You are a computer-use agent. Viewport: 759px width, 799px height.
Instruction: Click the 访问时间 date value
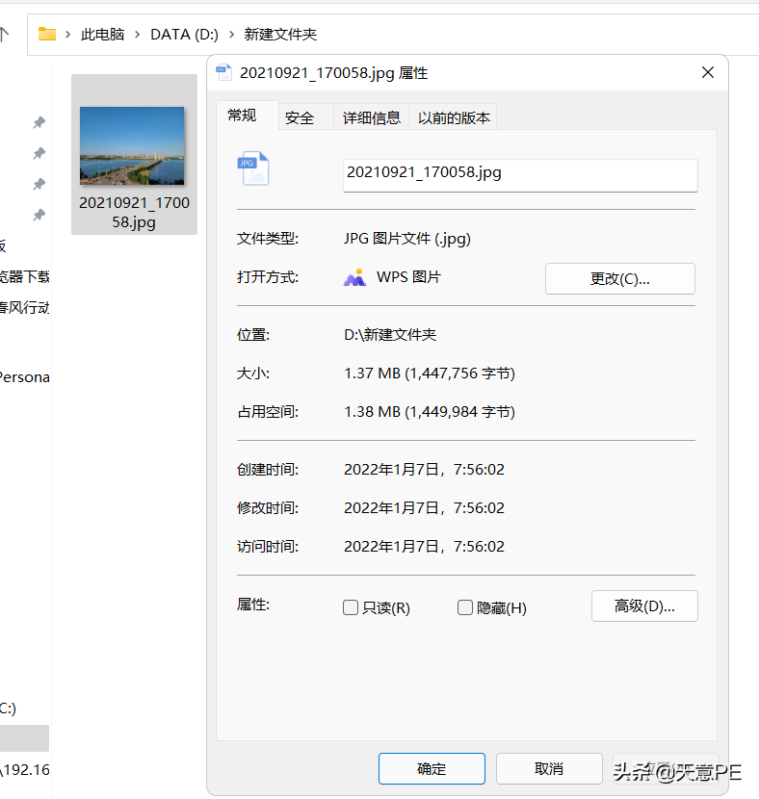[x=424, y=546]
